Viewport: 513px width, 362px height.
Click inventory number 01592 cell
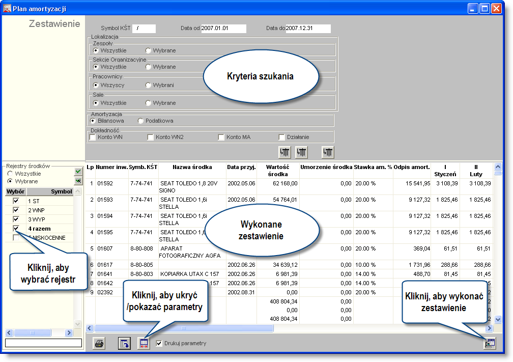click(112, 186)
